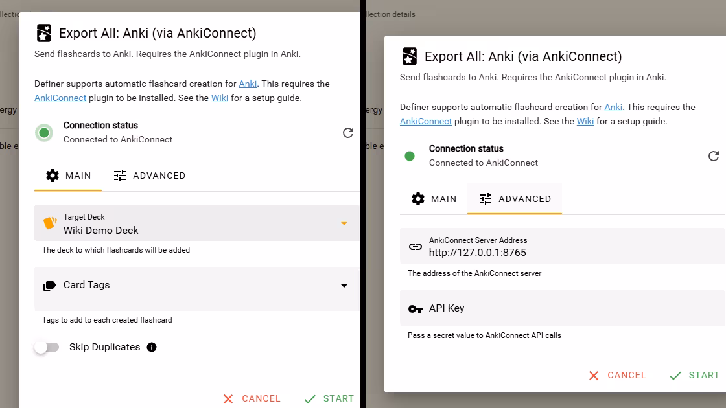The image size is (726, 408).
Task: Open the Anki link in right dialog
Action: 613,108
